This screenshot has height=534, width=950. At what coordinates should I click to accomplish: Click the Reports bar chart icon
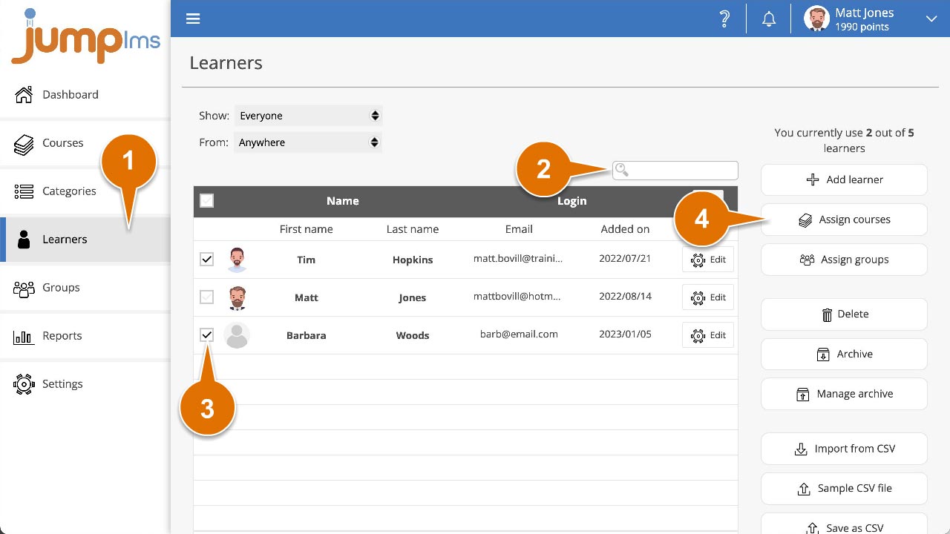[24, 337]
